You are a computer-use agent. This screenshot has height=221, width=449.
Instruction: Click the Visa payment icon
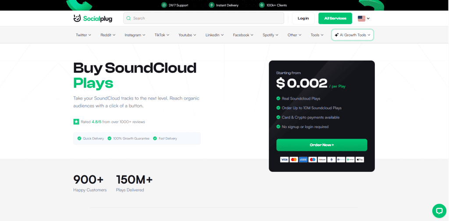(284, 160)
